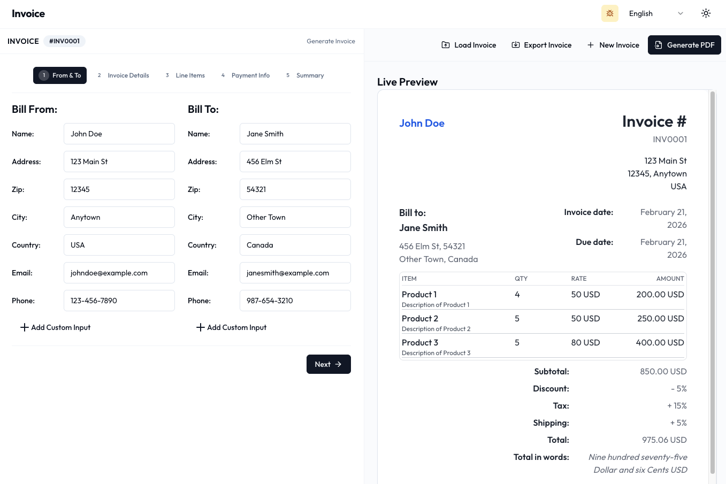The height and width of the screenshot is (484, 726).
Task: Click Bill From Email field johndoe@example.com
Action: pyautogui.click(x=119, y=273)
